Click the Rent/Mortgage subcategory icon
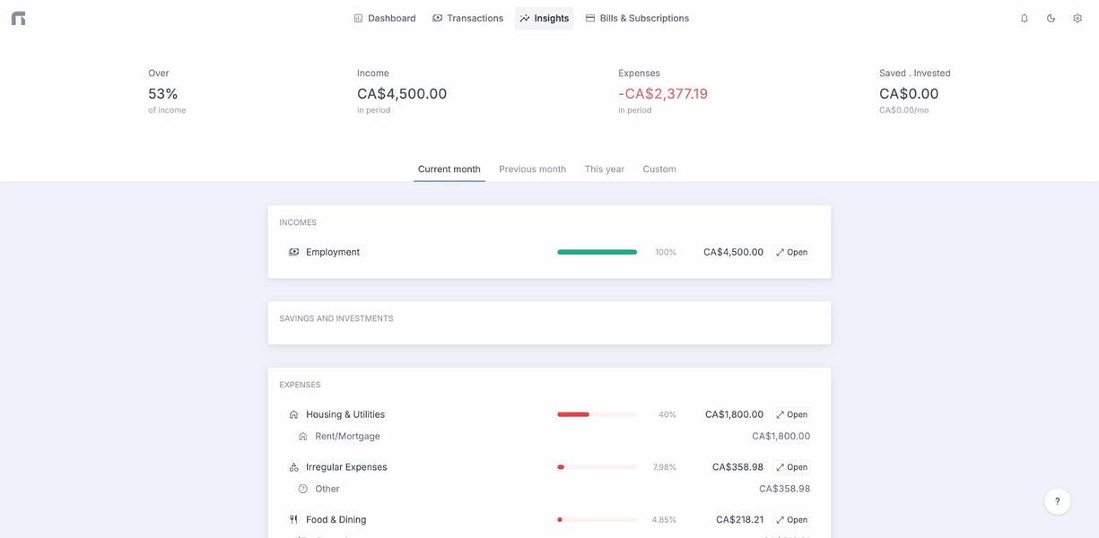Screen dimensions: 1099x538 (x=303, y=437)
